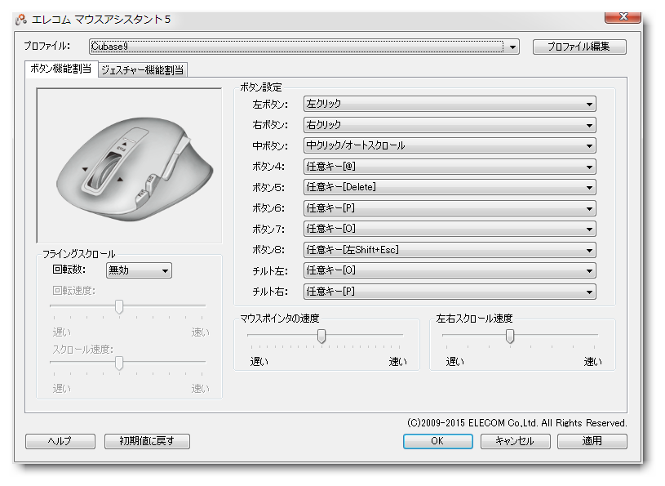665x486 pixels.
Task: Click the ヘルプ button
Action: click(60, 441)
